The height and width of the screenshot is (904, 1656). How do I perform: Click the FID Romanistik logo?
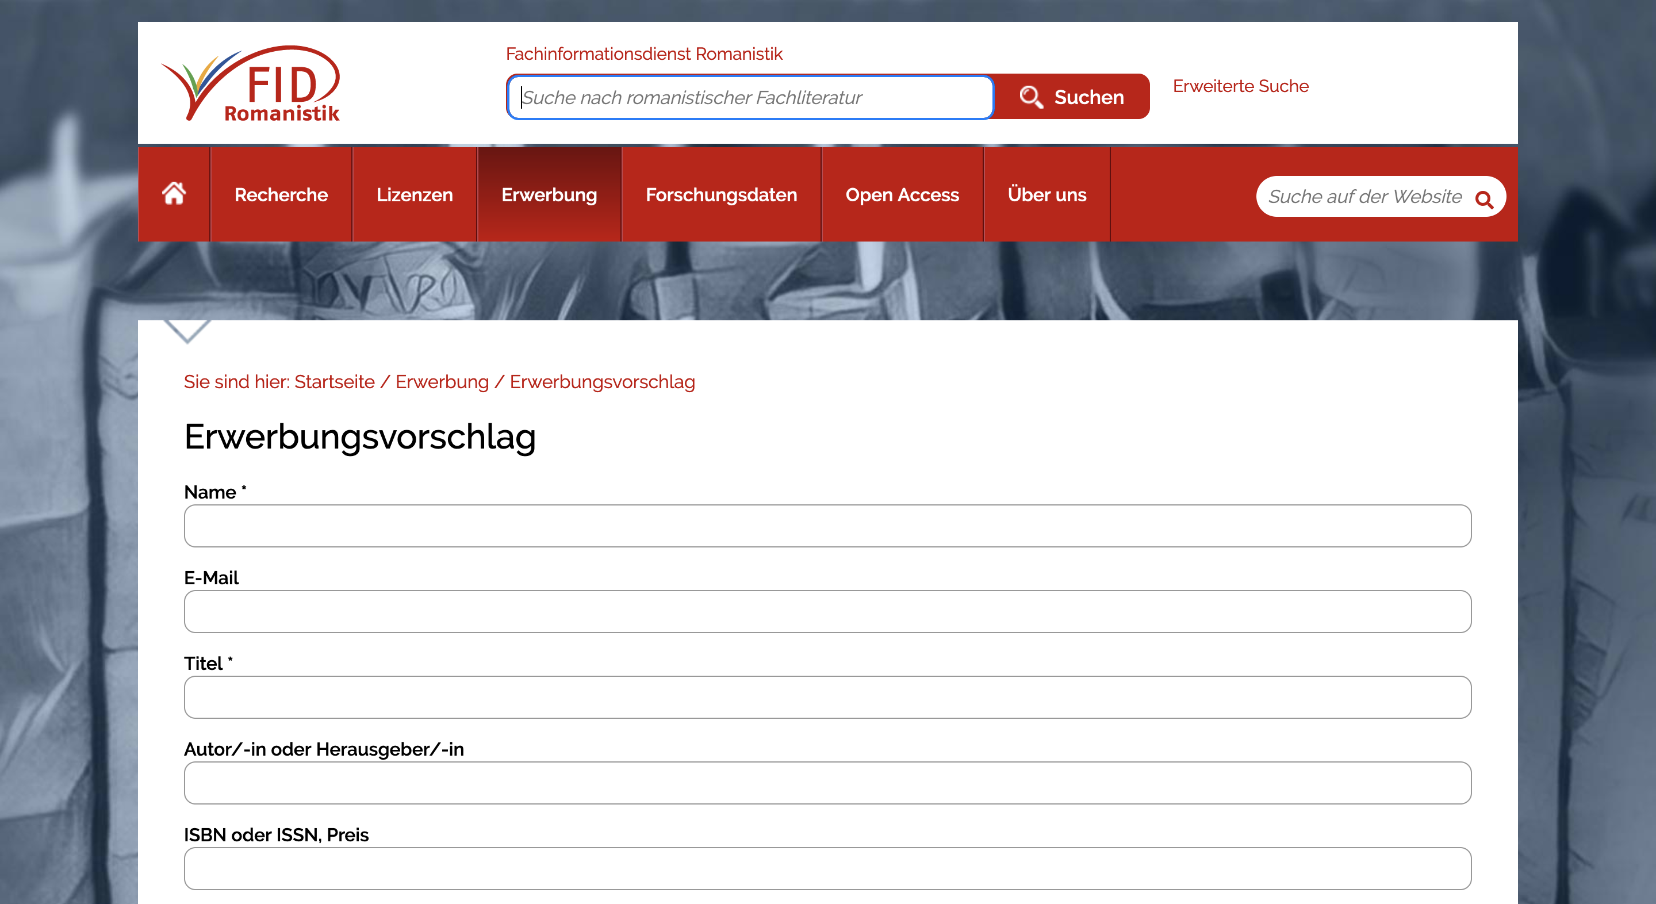click(x=251, y=83)
